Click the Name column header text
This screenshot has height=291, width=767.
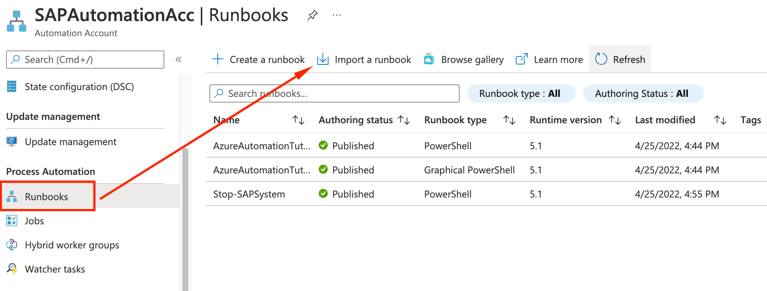(226, 120)
